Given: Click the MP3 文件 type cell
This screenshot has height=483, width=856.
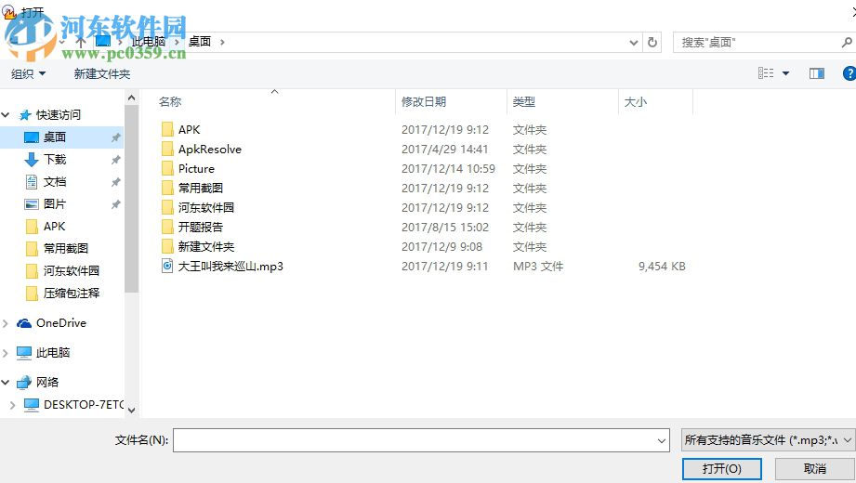Looking at the screenshot, I should tap(538, 267).
